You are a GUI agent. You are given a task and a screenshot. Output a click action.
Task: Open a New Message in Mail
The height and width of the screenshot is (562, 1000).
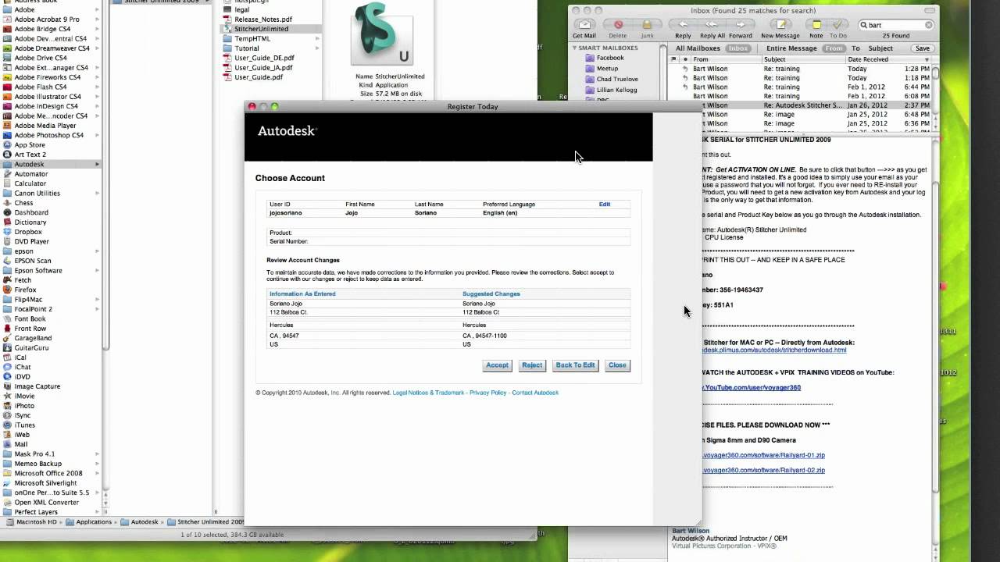[780, 25]
